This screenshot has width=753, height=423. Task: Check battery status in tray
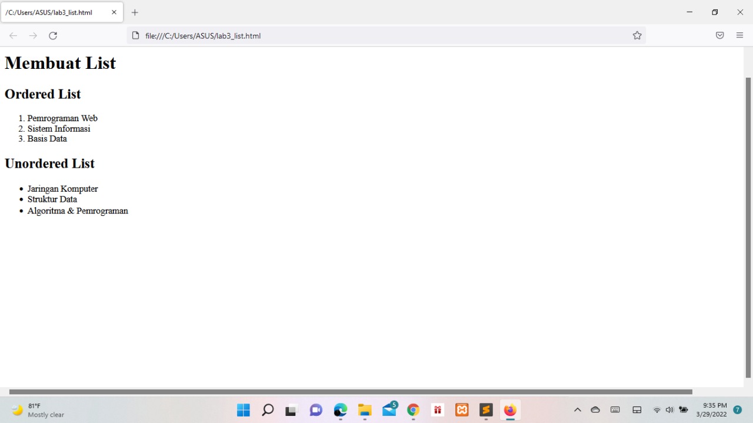point(683,410)
